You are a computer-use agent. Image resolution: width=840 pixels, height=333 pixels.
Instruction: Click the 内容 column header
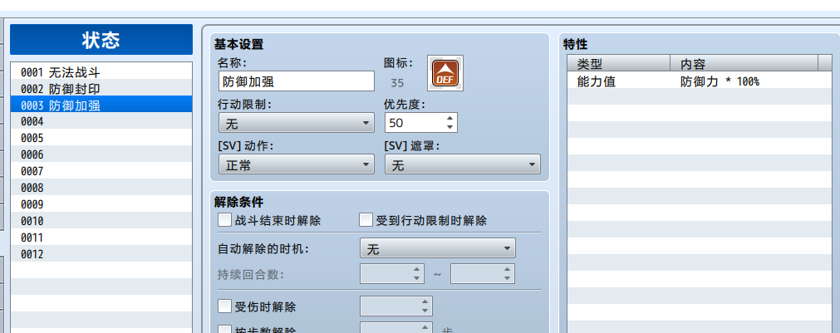tap(744, 64)
